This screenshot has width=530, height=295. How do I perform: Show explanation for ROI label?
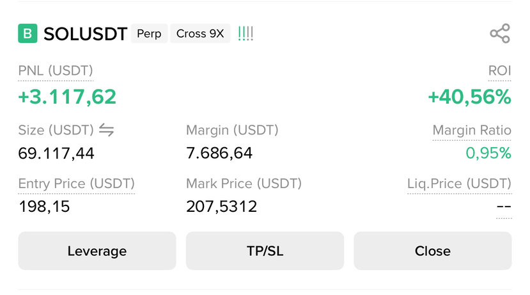point(499,70)
